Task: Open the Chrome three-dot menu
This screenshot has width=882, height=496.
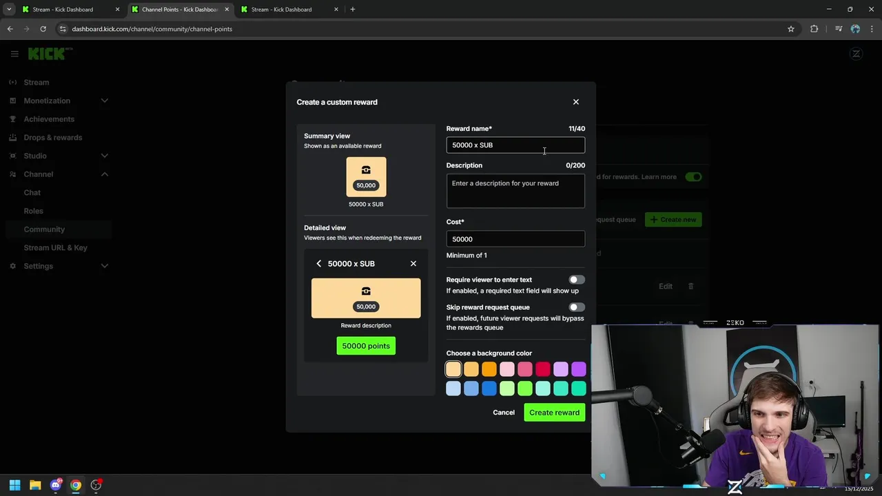Action: pyautogui.click(x=872, y=29)
